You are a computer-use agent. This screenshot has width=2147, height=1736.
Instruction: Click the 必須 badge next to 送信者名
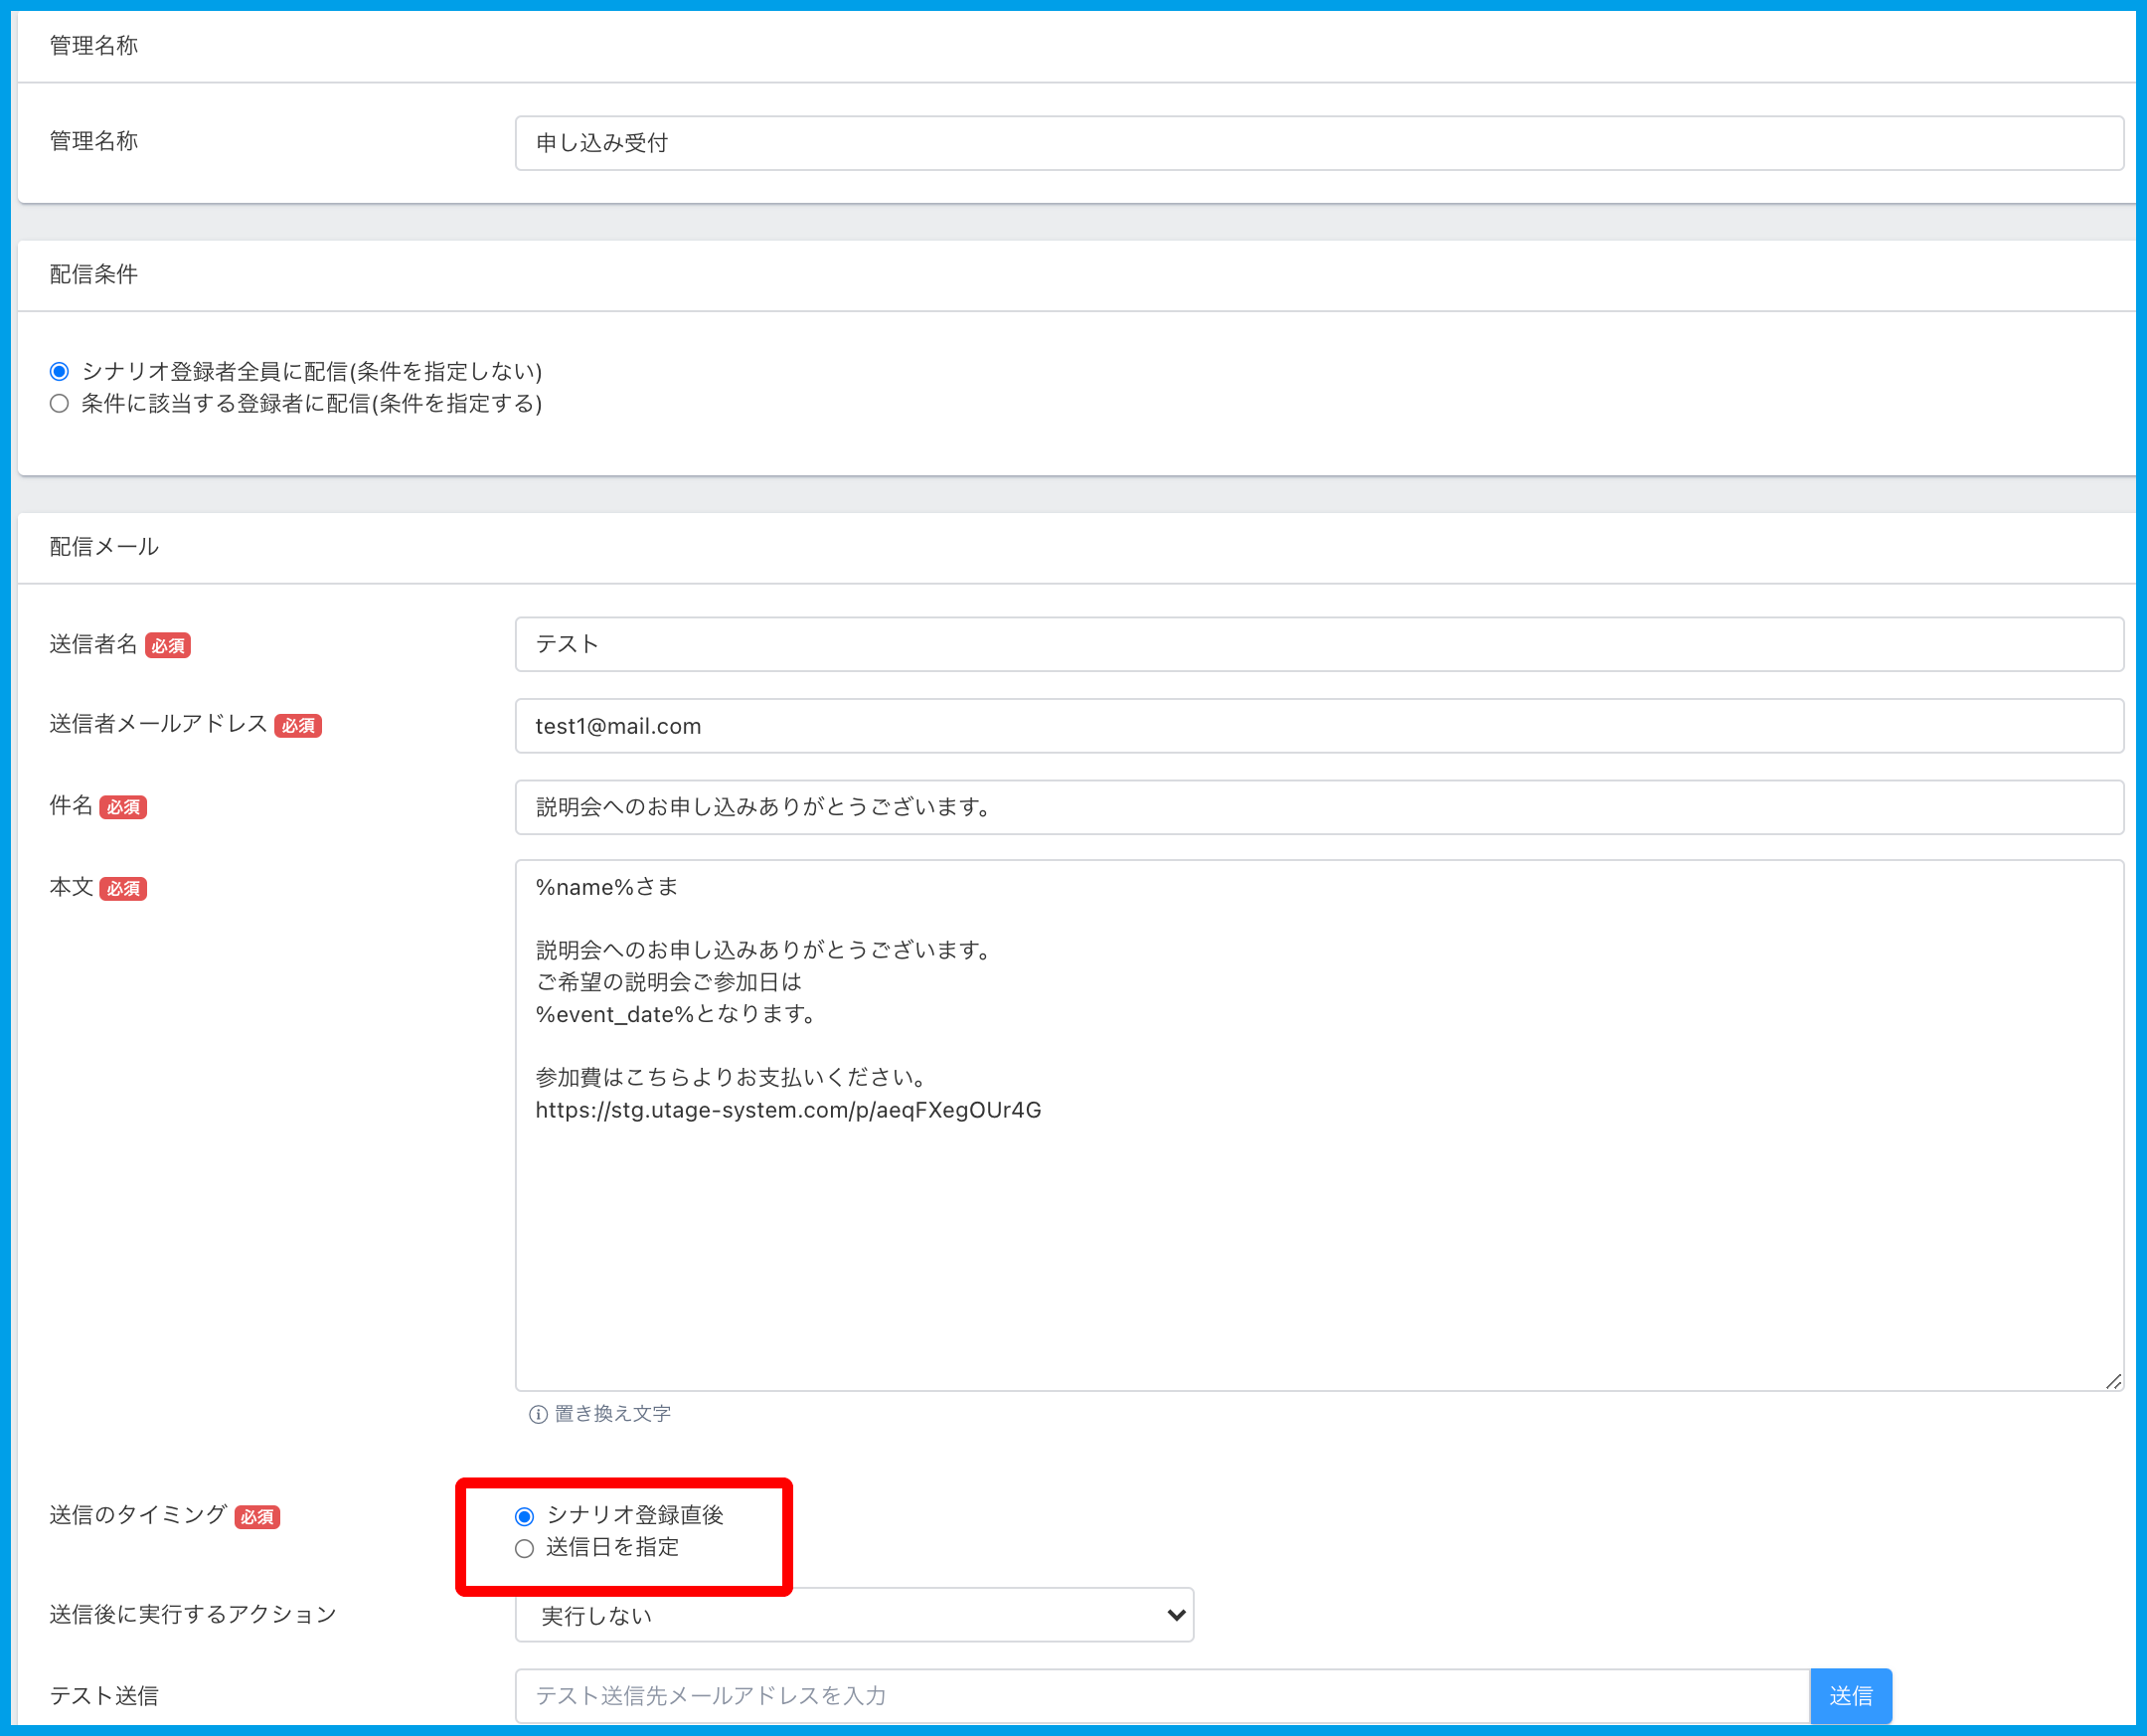[168, 646]
